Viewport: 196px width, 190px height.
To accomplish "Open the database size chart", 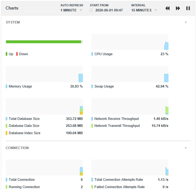I will pyautogui.click(x=44, y=106).
